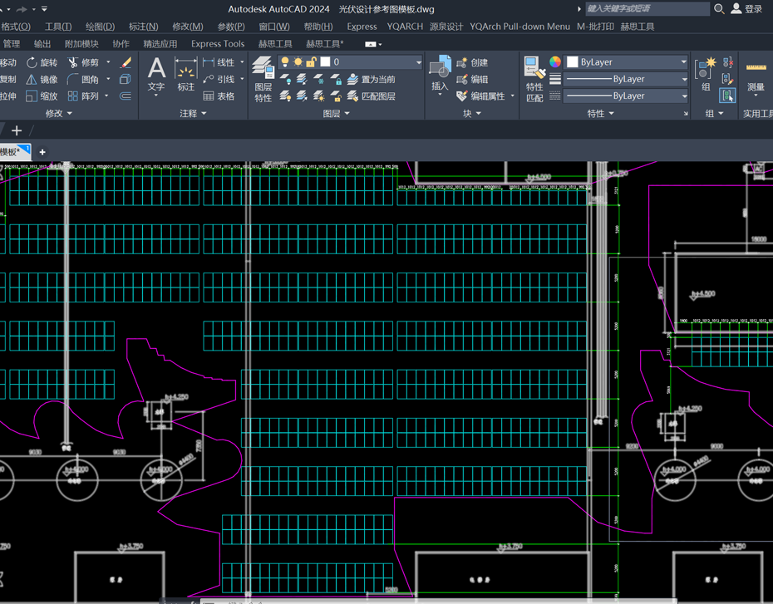This screenshot has width=773, height=604.
Task: Select the Text (文字) tool
Action: 156,74
